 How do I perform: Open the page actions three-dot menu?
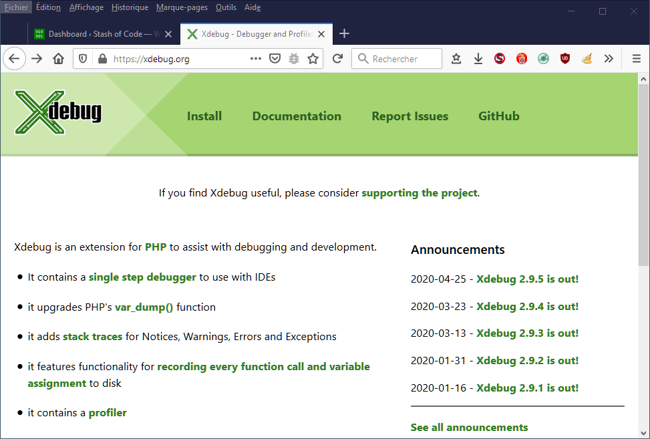click(x=256, y=59)
